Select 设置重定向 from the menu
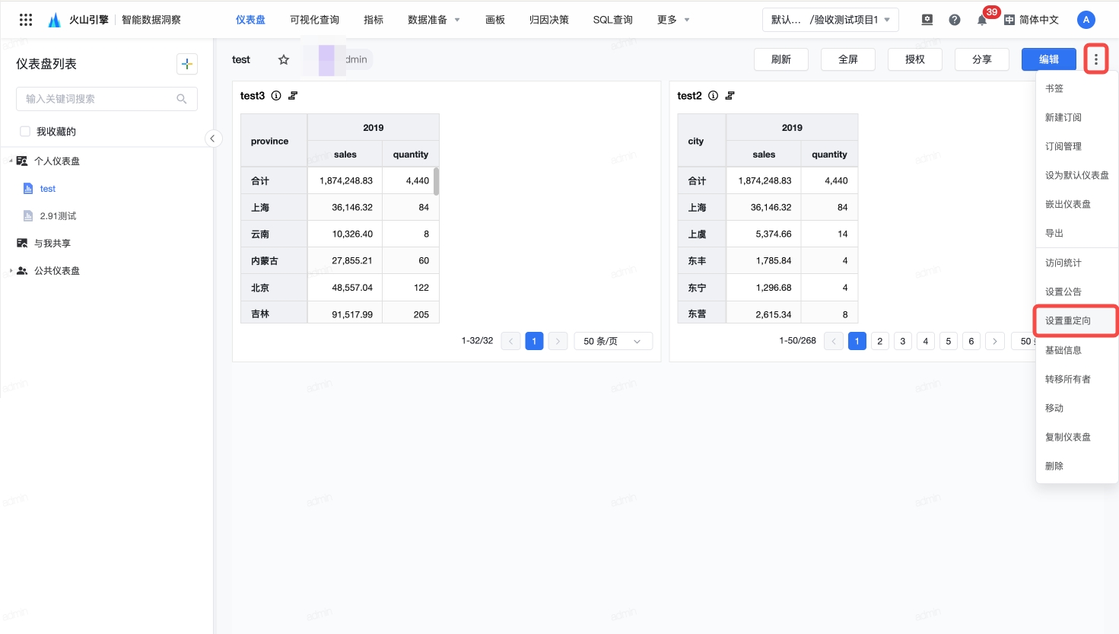The height and width of the screenshot is (634, 1119). pos(1068,320)
